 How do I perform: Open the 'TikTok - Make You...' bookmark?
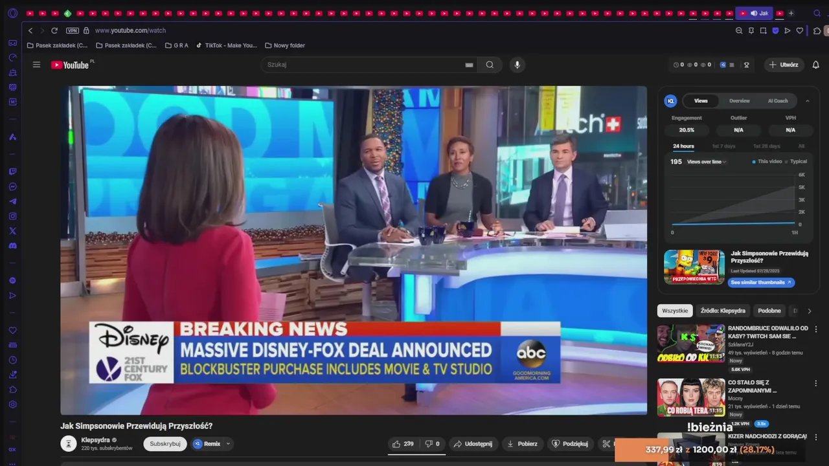227,45
